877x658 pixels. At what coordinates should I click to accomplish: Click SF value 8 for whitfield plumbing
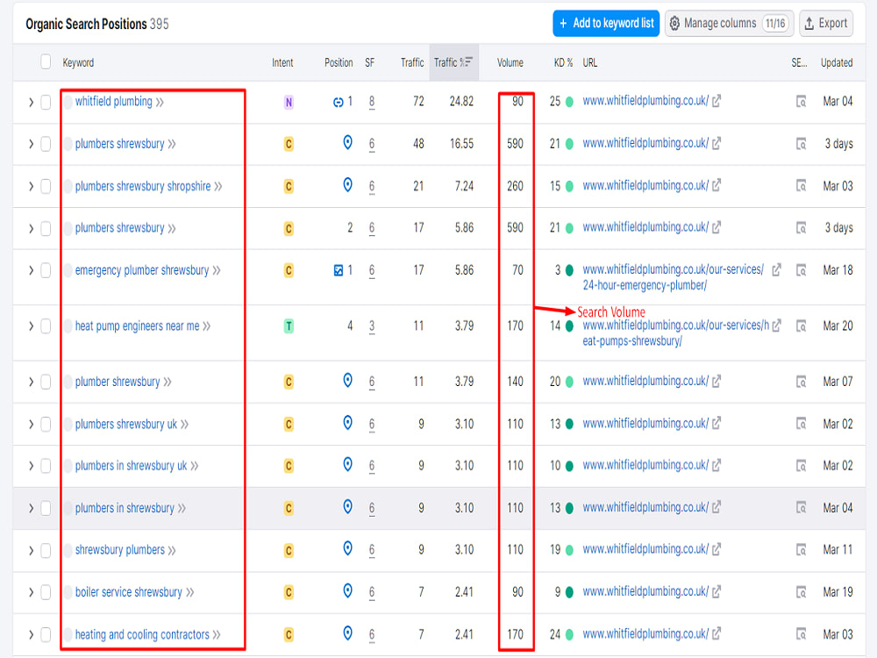tap(371, 102)
